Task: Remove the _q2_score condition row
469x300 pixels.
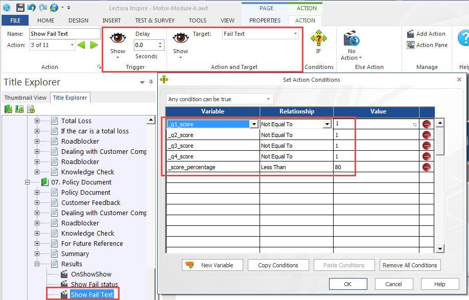Action: click(427, 135)
